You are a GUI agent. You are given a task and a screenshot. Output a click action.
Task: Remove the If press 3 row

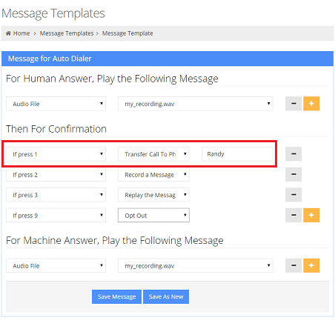point(293,195)
